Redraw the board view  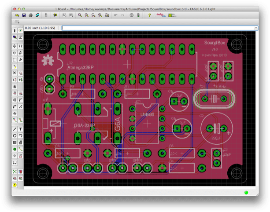[x=100, y=15]
